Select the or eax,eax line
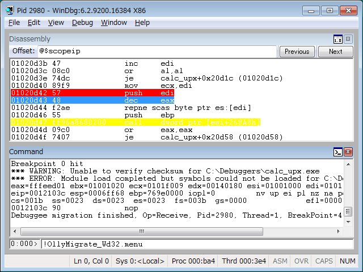Screen dimensions: 363x272 coord(102,130)
